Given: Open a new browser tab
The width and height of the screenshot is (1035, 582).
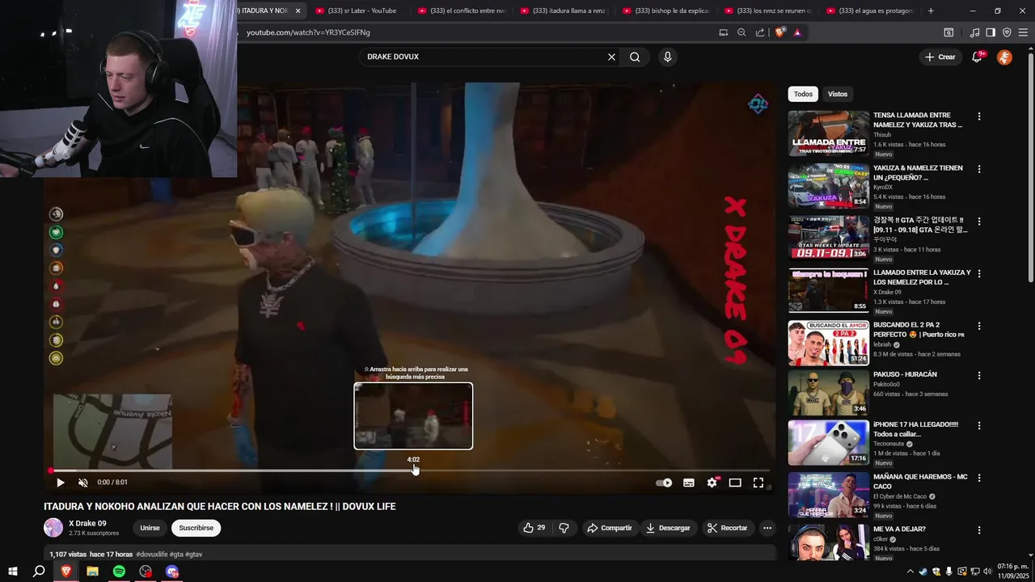Looking at the screenshot, I should click(931, 11).
